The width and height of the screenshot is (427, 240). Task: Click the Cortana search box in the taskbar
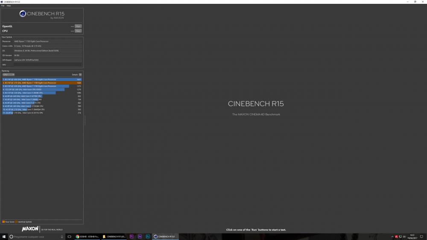tap(36, 237)
